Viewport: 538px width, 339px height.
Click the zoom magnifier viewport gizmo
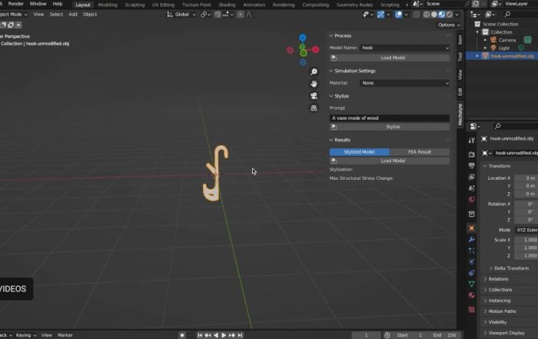tap(314, 70)
